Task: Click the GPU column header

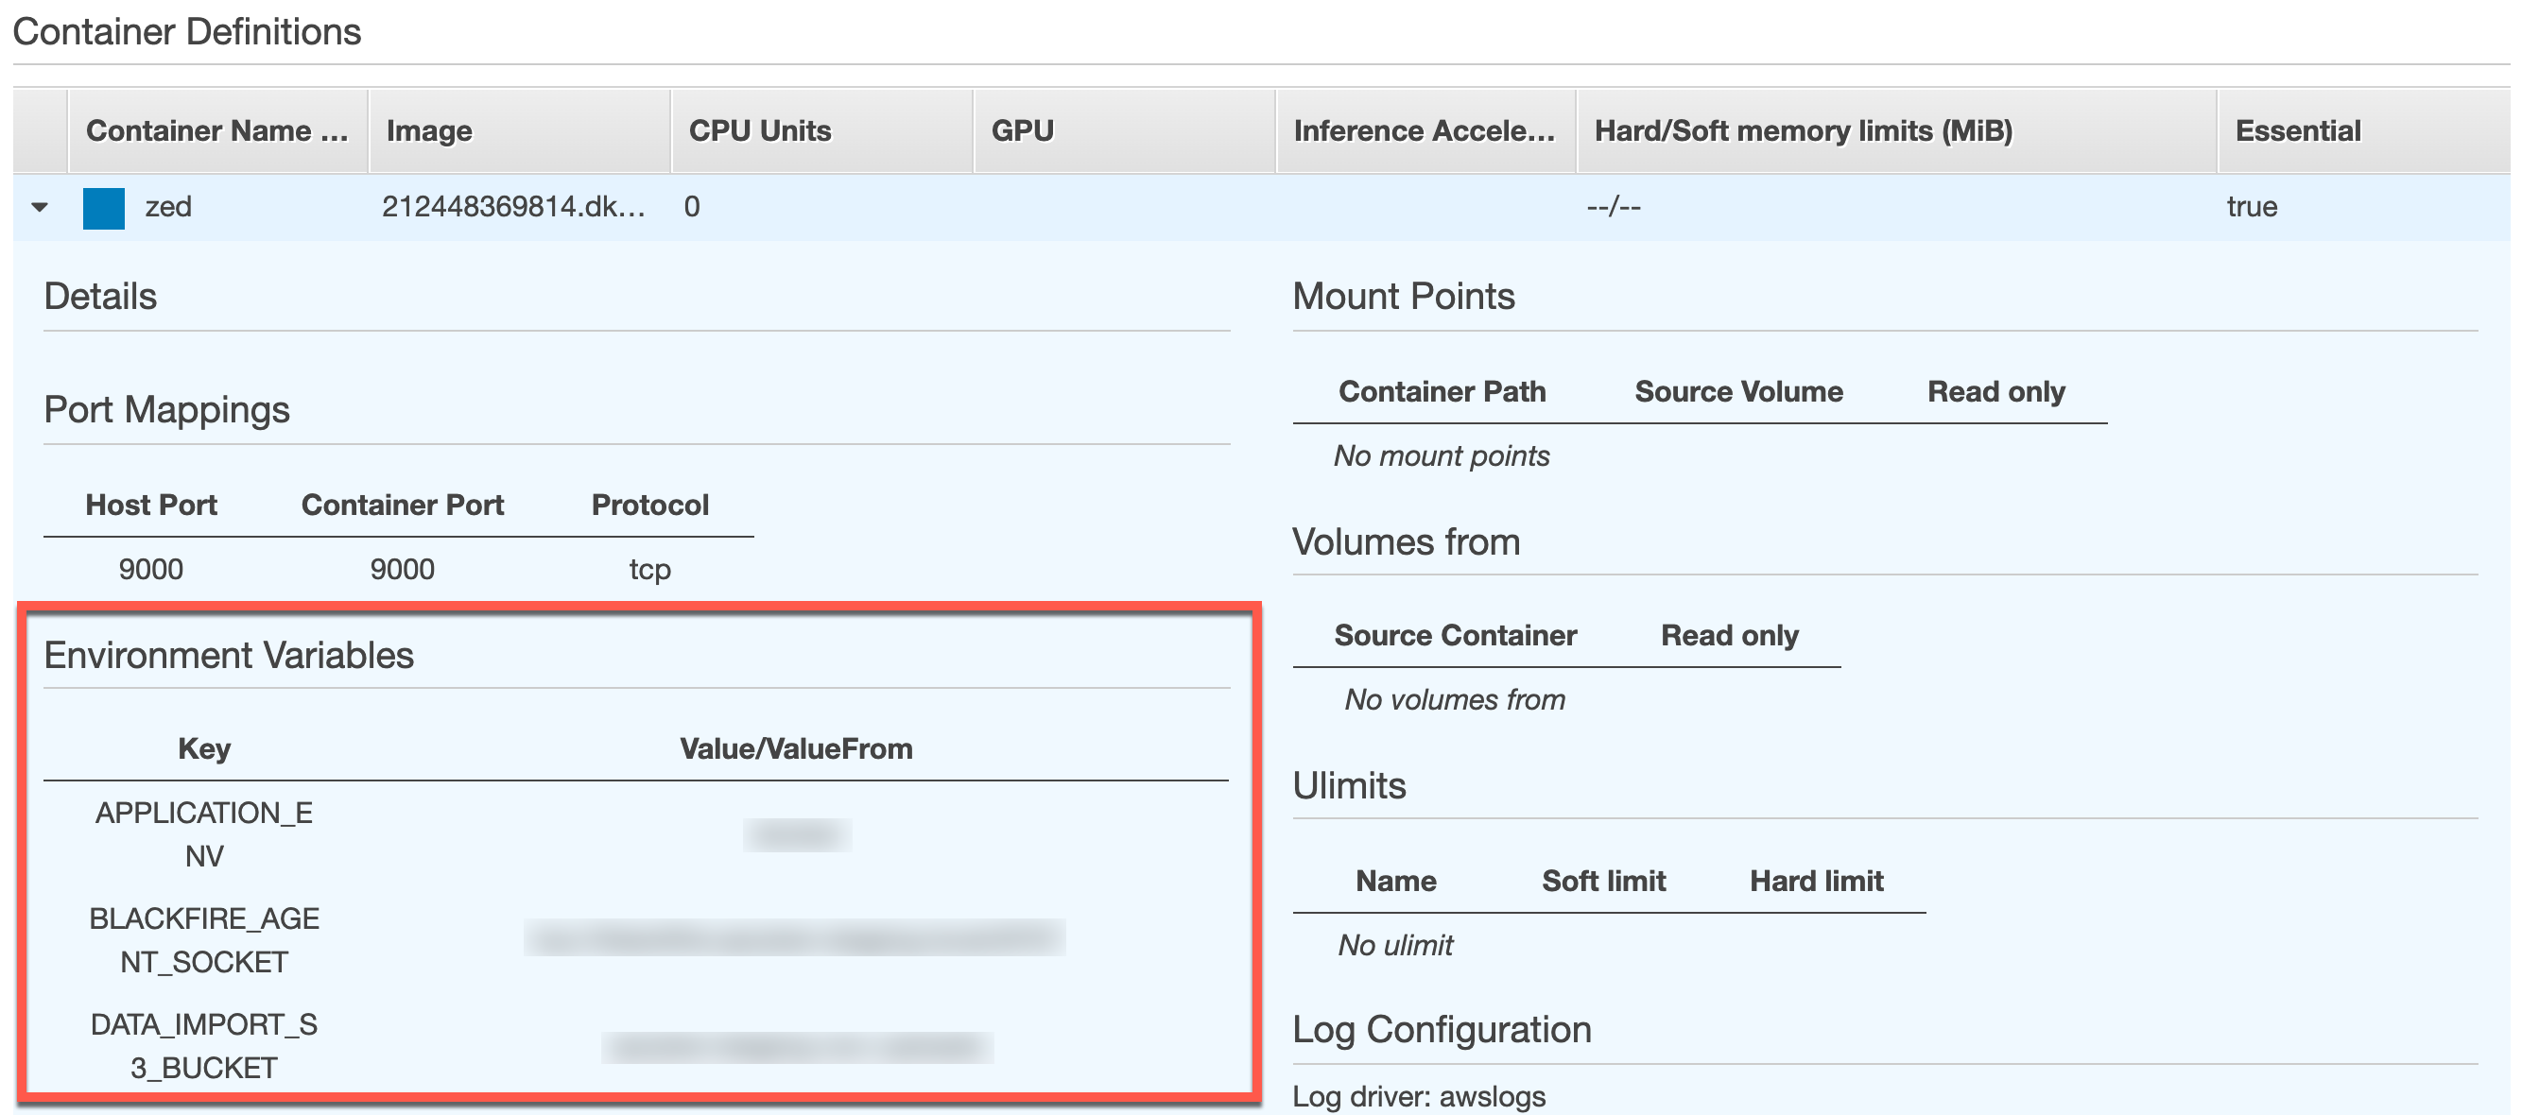Action: point(1022,129)
